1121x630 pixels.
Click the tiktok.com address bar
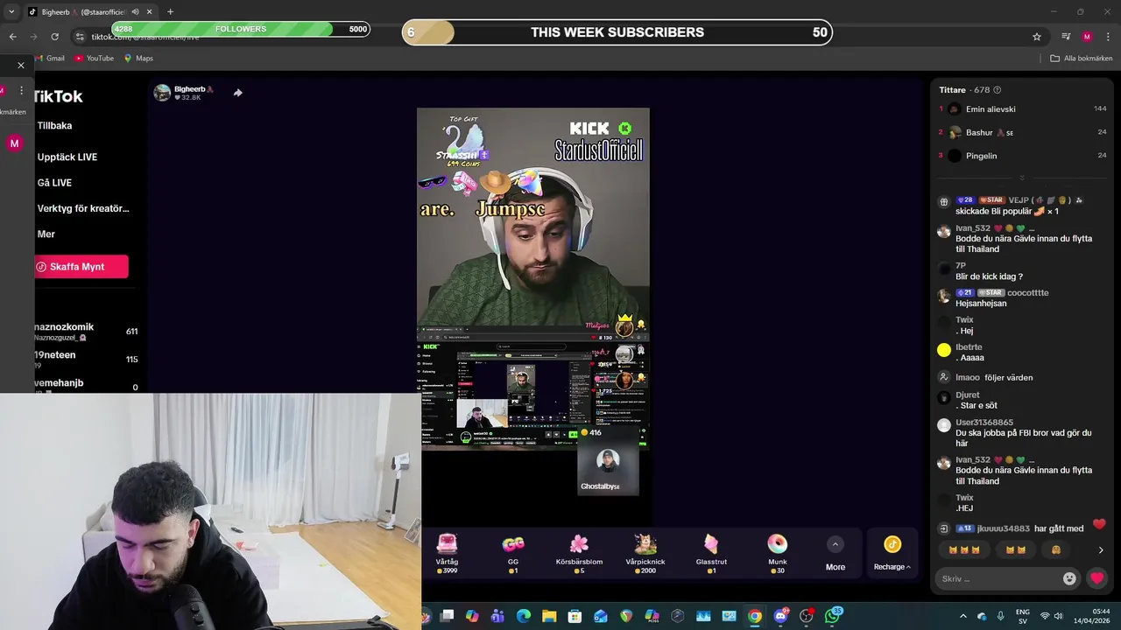[x=560, y=37]
